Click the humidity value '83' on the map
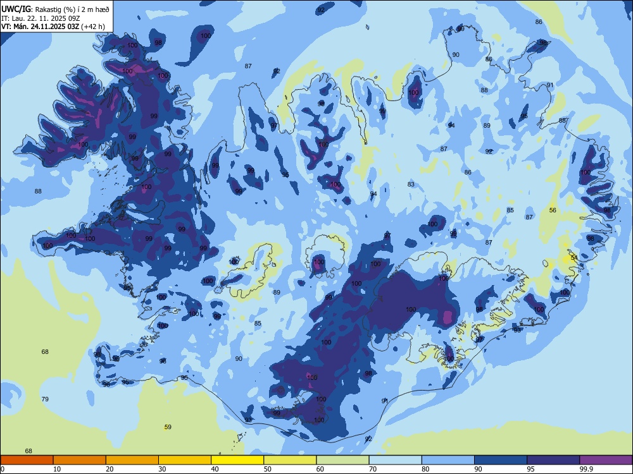The image size is (633, 474). click(411, 184)
